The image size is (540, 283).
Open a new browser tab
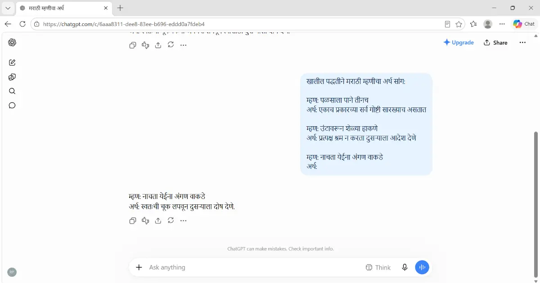click(120, 8)
